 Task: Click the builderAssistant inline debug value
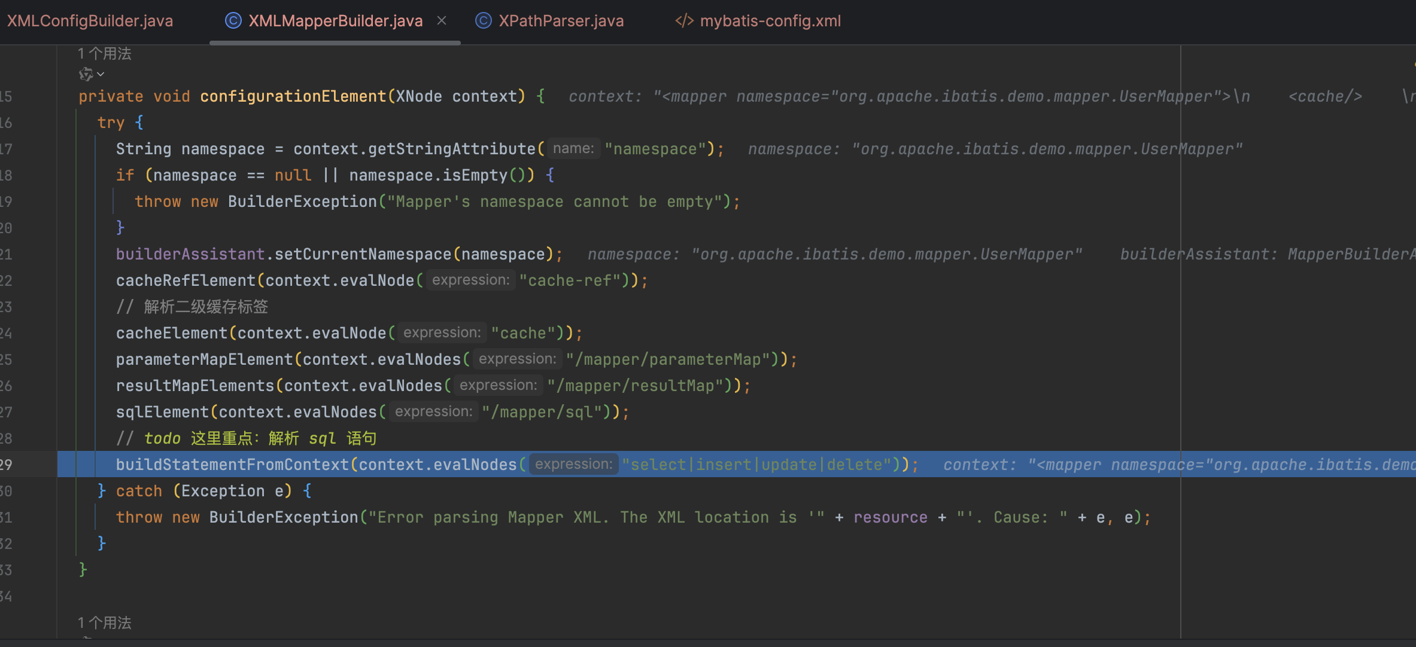1268,254
